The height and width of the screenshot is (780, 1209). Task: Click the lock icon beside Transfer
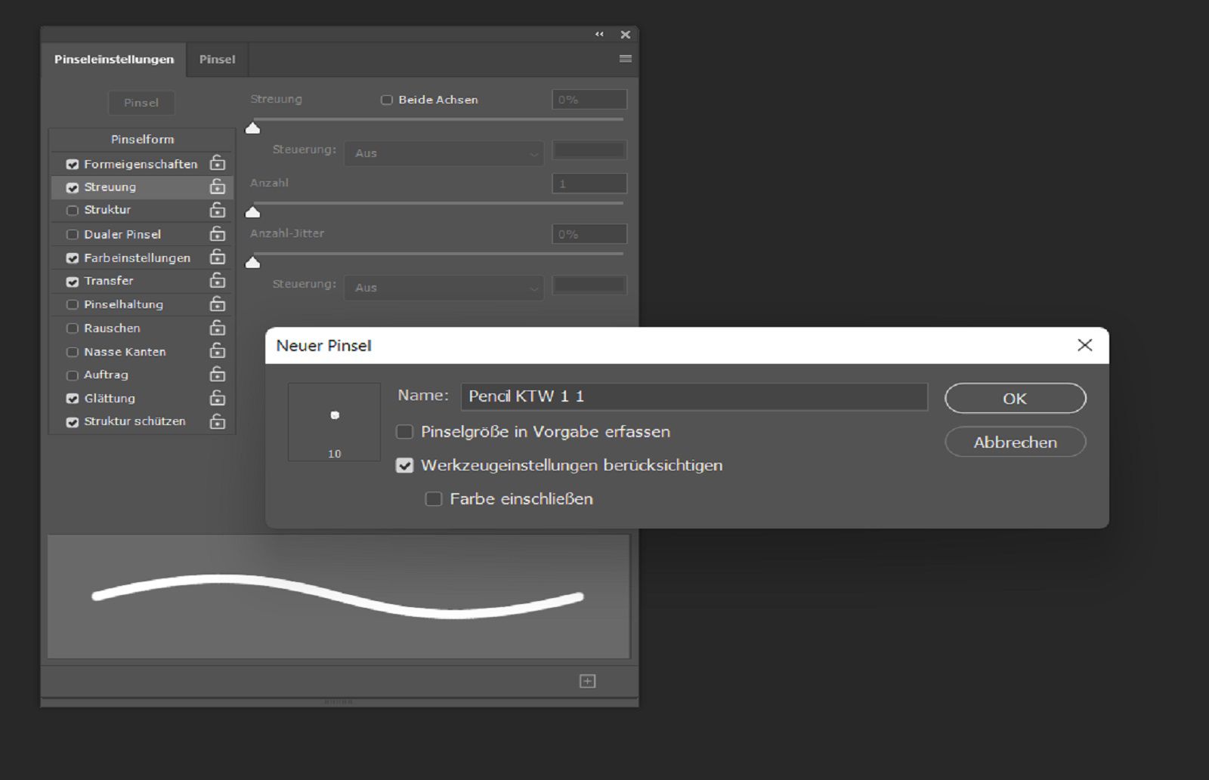[x=218, y=280]
